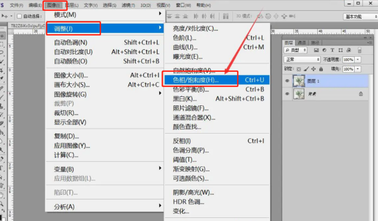Choose 色阶(L)... menu item
Screen dimensions: 378x221
(216, 38)
